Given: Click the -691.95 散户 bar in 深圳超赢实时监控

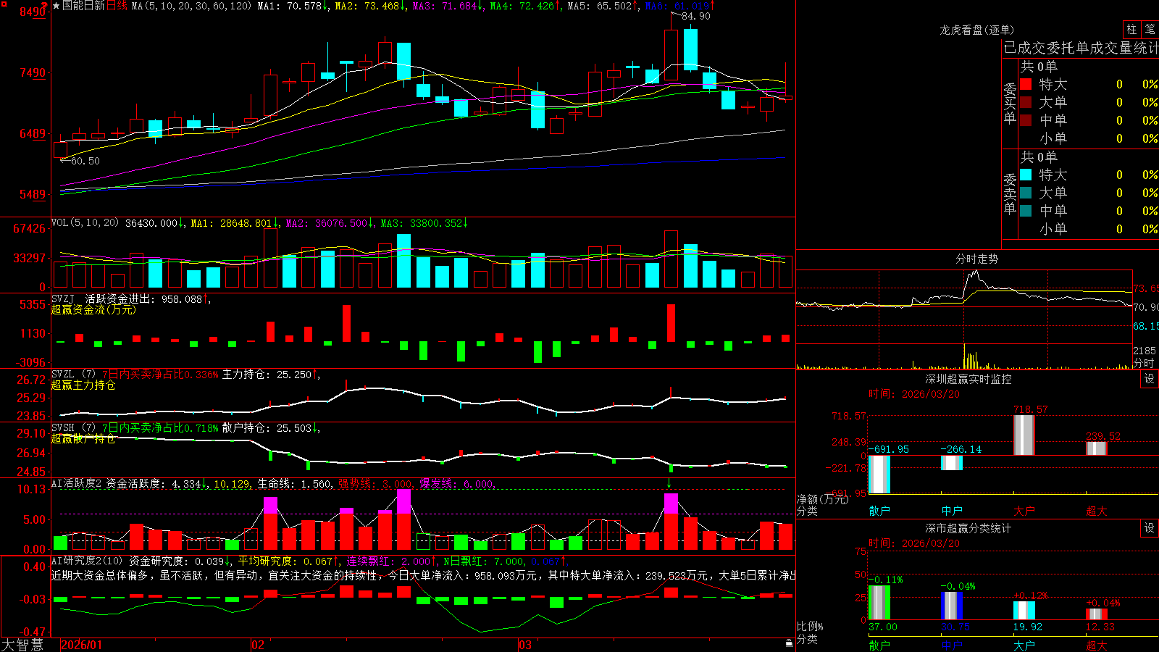Looking at the screenshot, I should [x=879, y=475].
